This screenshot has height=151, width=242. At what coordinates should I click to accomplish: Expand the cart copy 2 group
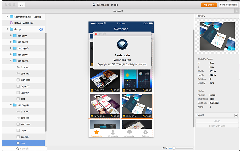11,42
